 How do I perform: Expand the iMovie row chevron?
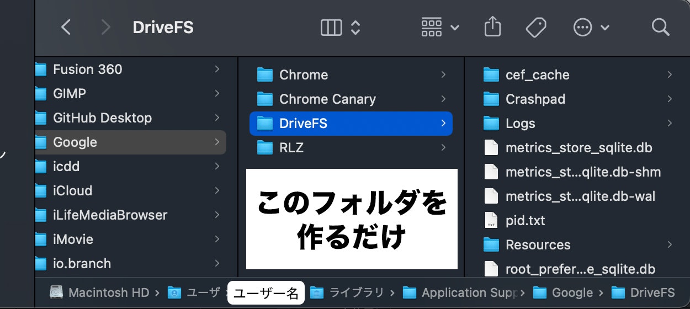tap(217, 239)
